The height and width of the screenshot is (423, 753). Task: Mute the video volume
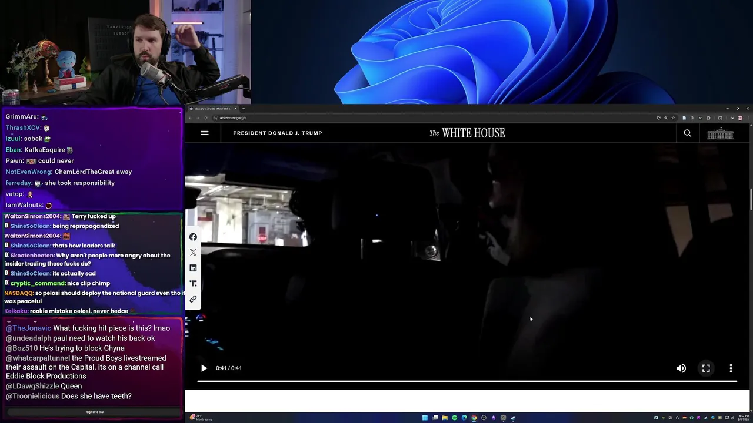pos(681,368)
